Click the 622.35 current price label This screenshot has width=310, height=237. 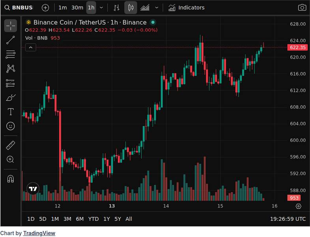point(297,47)
